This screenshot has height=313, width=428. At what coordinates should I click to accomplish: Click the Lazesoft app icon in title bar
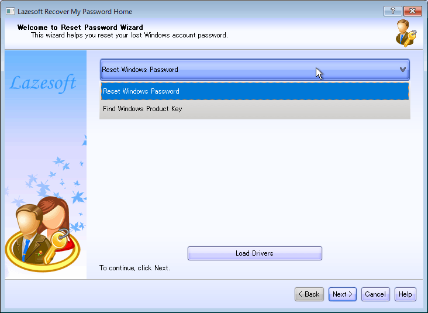point(11,11)
